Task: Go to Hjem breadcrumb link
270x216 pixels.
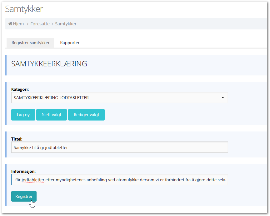Action: [x=18, y=24]
